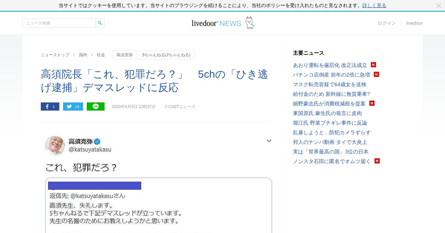The image size is (445, 233).
Task: Click the NEW badge beside ノンスタ石田 headline
Action: tap(377, 161)
